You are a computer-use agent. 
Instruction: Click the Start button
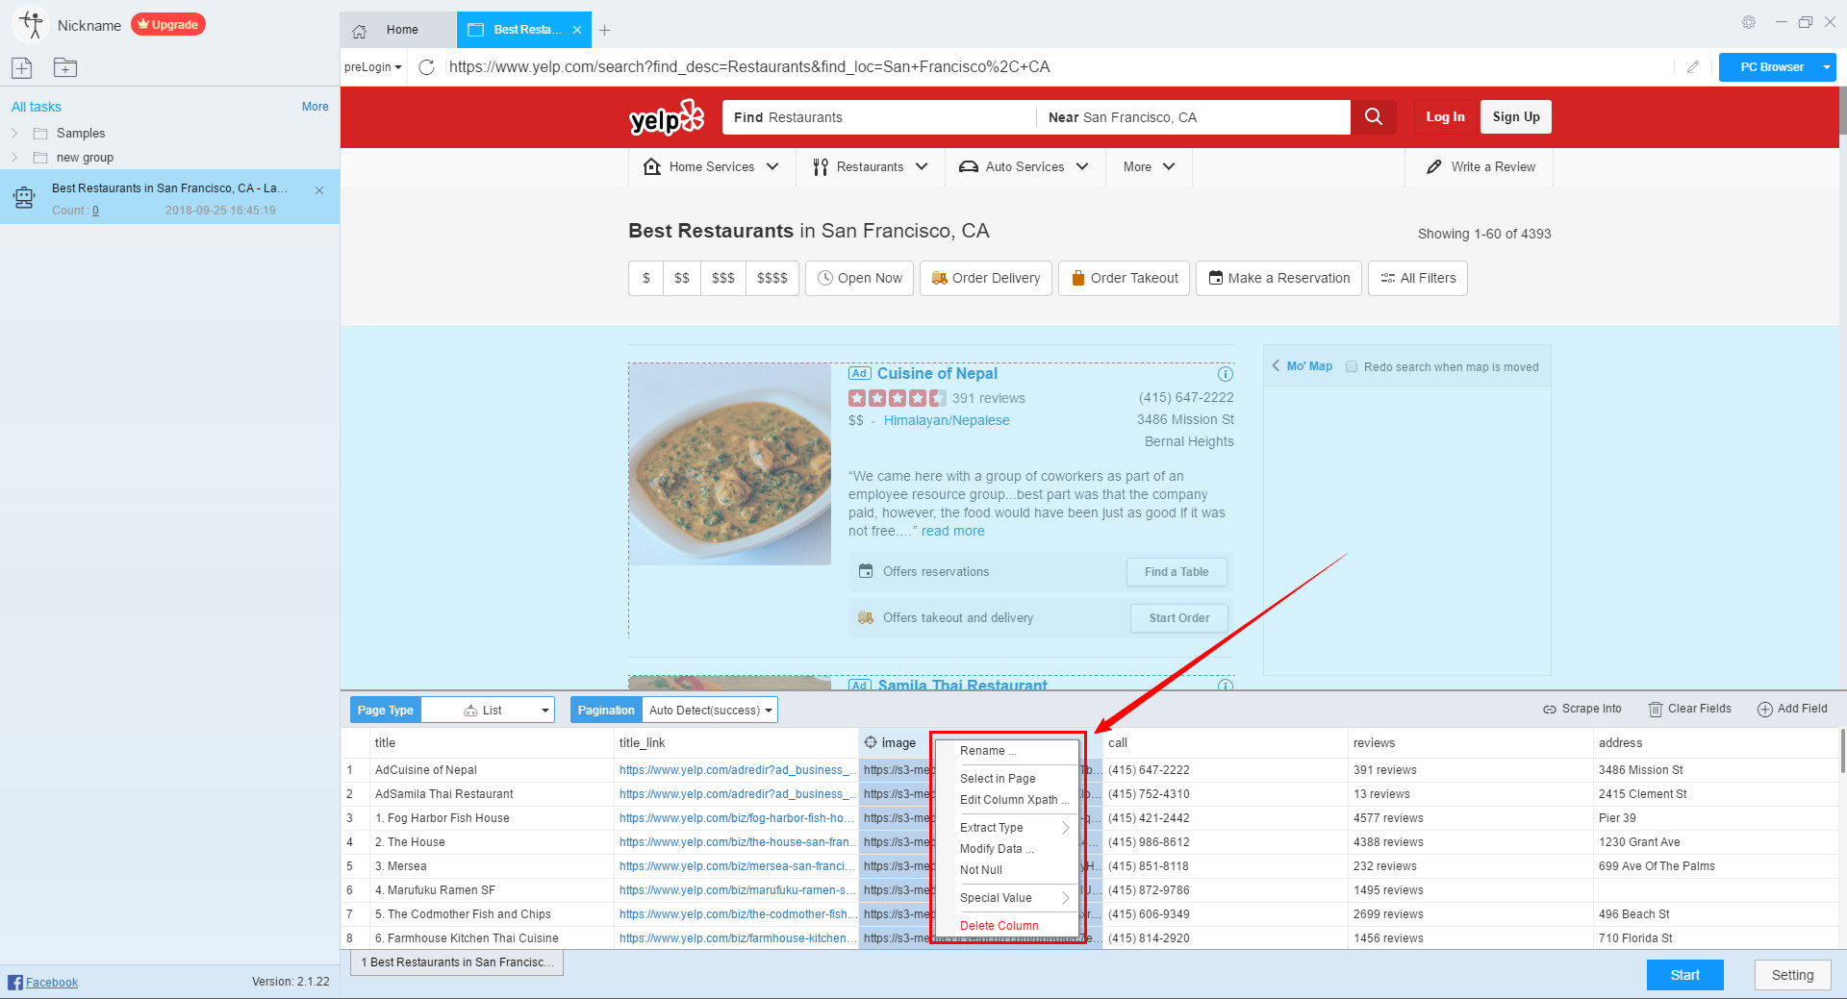(x=1684, y=975)
